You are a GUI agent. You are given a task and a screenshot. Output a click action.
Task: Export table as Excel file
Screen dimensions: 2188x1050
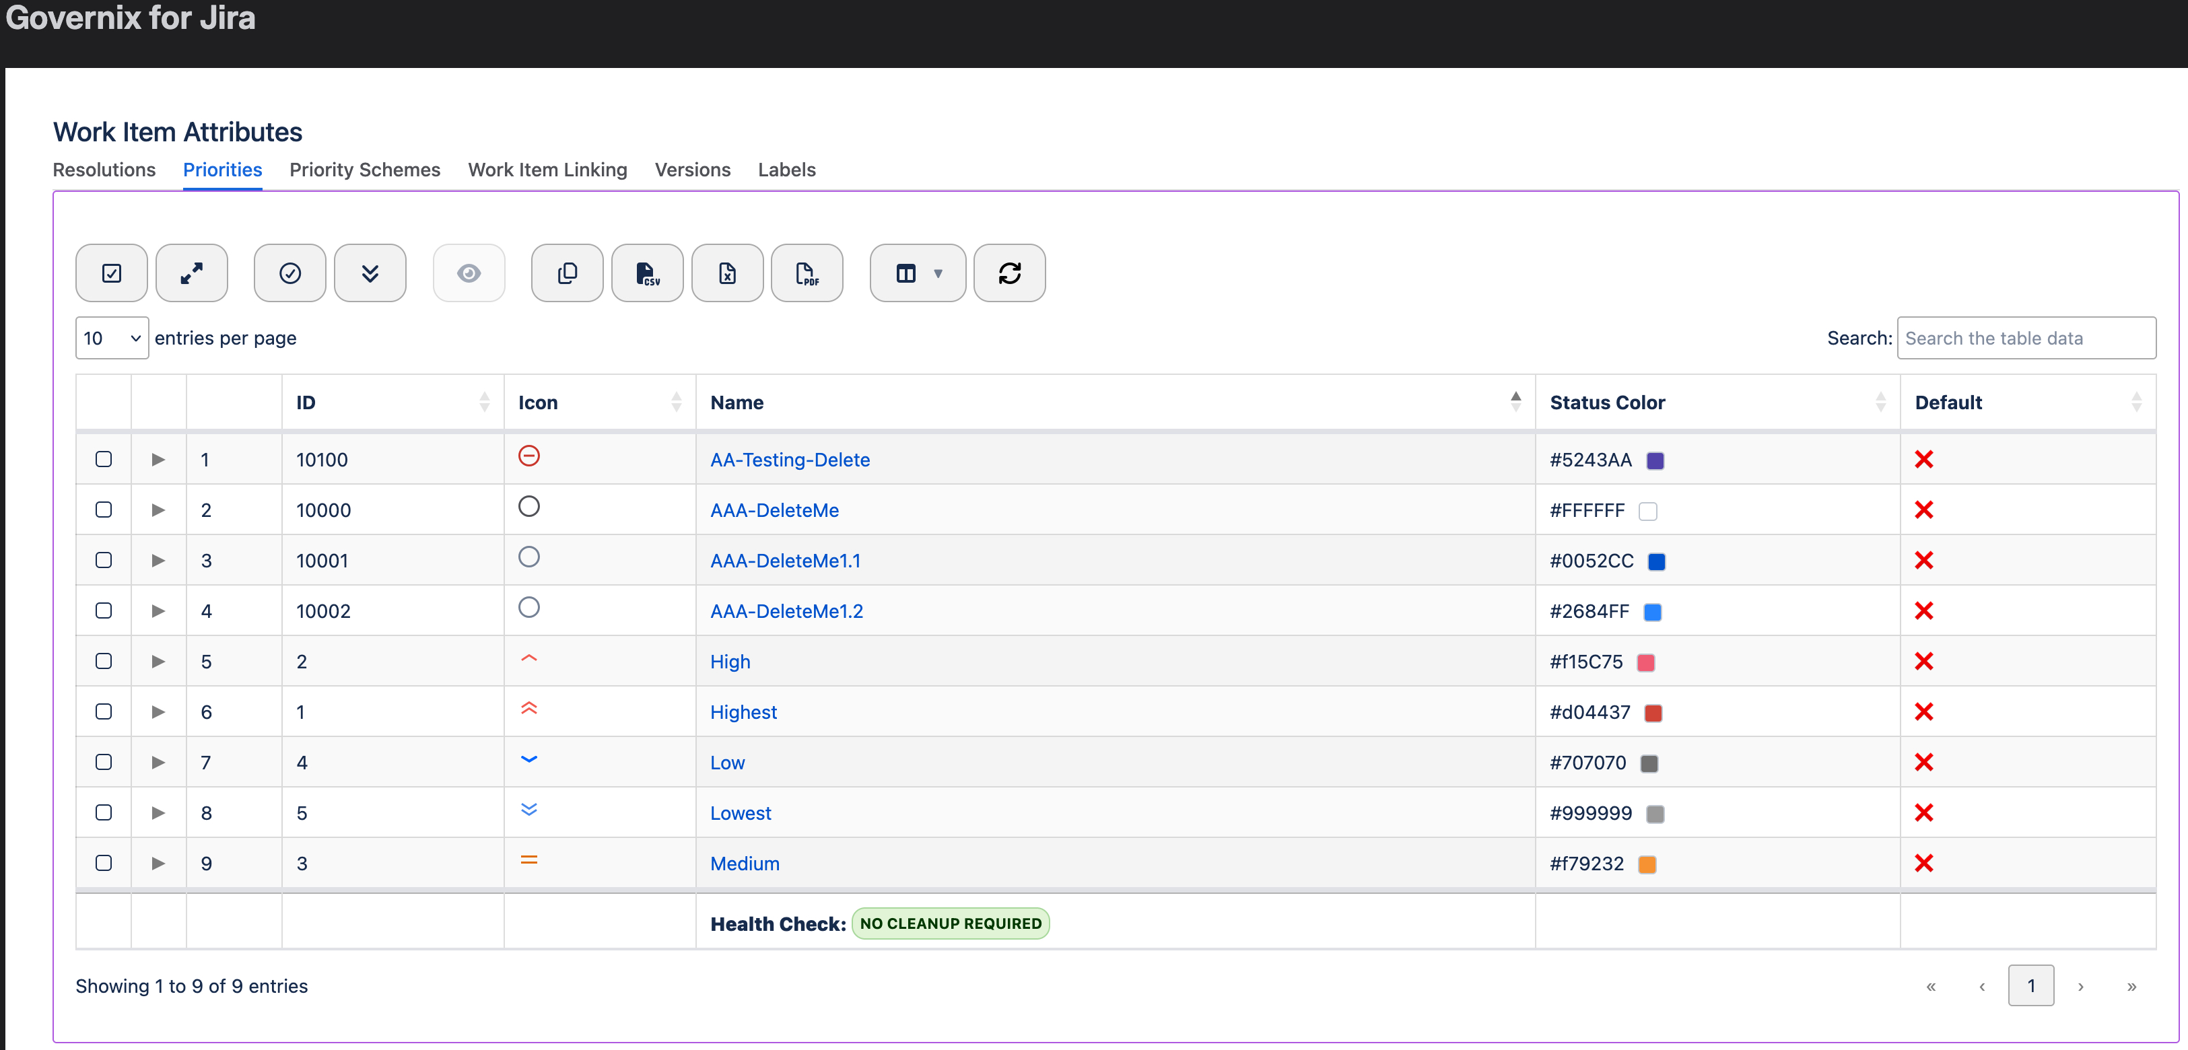pyautogui.click(x=728, y=273)
